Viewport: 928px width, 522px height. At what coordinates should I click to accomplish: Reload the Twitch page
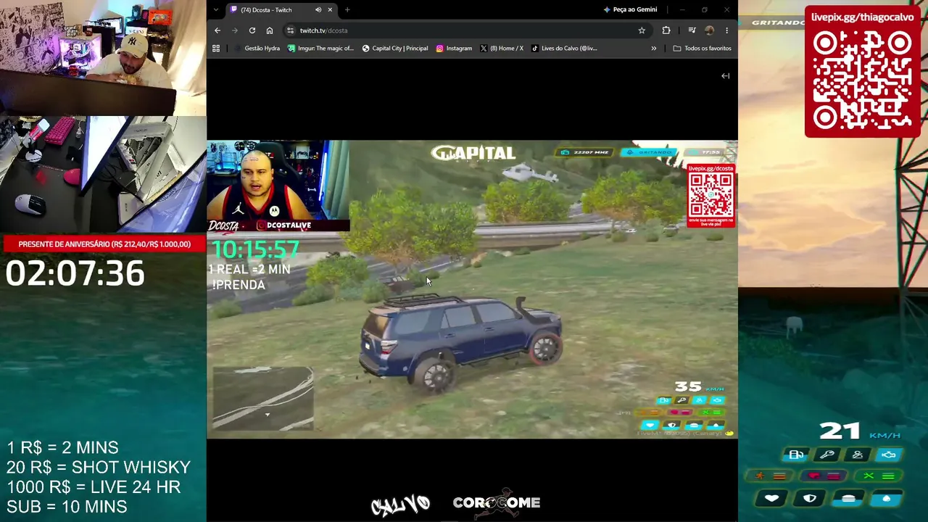click(x=252, y=30)
